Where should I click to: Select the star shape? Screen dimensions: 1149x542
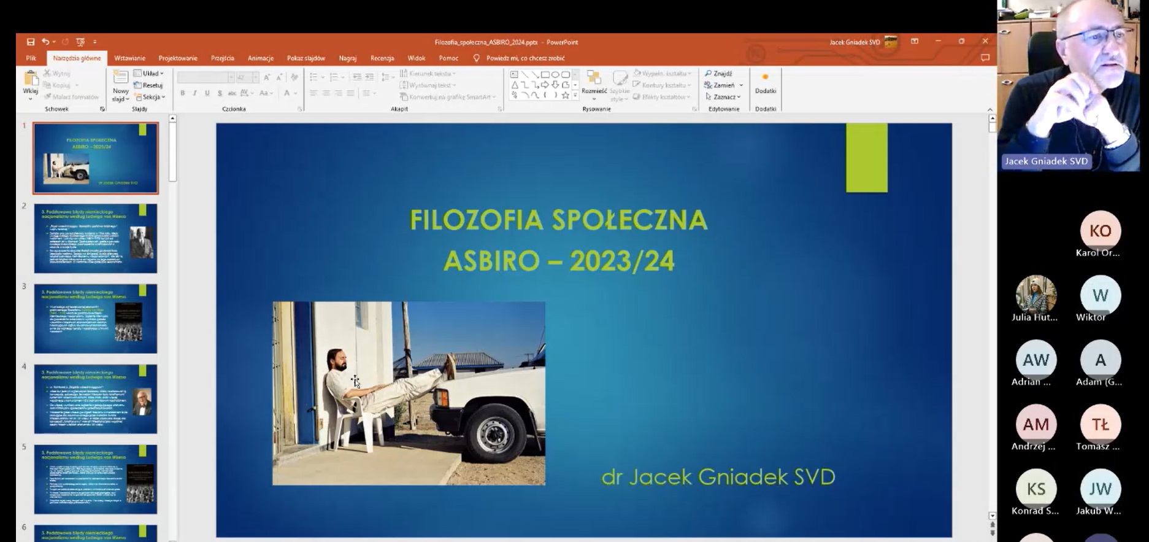pos(565,95)
